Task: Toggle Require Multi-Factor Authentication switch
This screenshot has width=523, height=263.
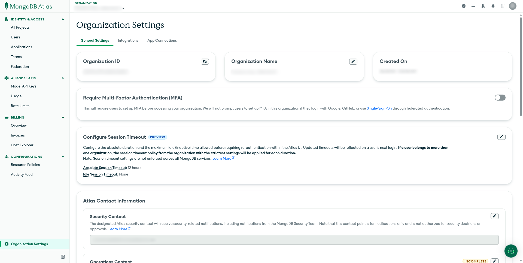Action: pyautogui.click(x=500, y=98)
